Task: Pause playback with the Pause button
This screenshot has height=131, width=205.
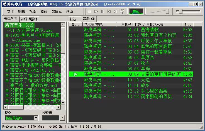Action: click(102, 11)
